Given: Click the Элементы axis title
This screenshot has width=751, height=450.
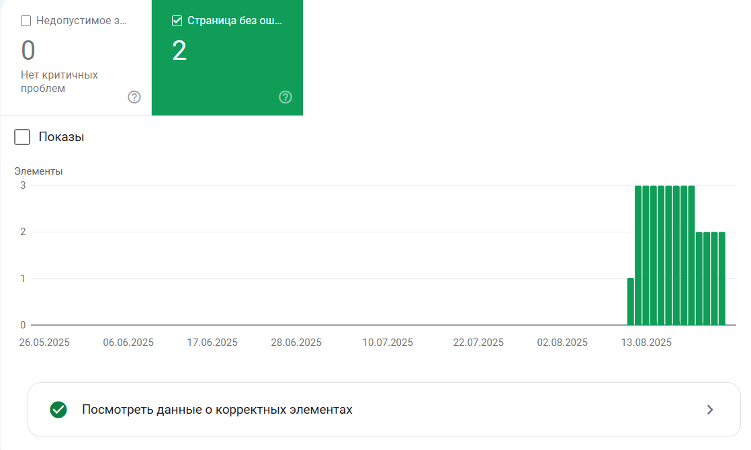Looking at the screenshot, I should coord(38,171).
